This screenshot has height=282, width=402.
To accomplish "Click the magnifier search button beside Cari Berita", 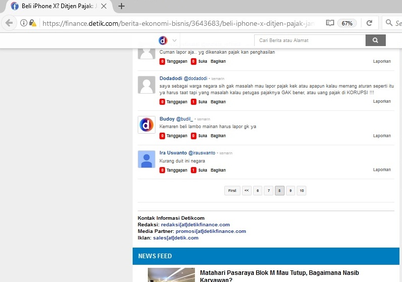I will [x=375, y=41].
